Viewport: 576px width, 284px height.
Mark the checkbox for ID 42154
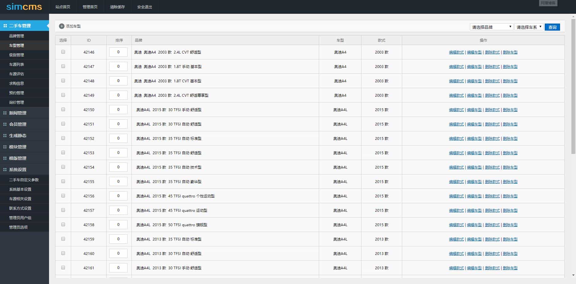click(63, 167)
